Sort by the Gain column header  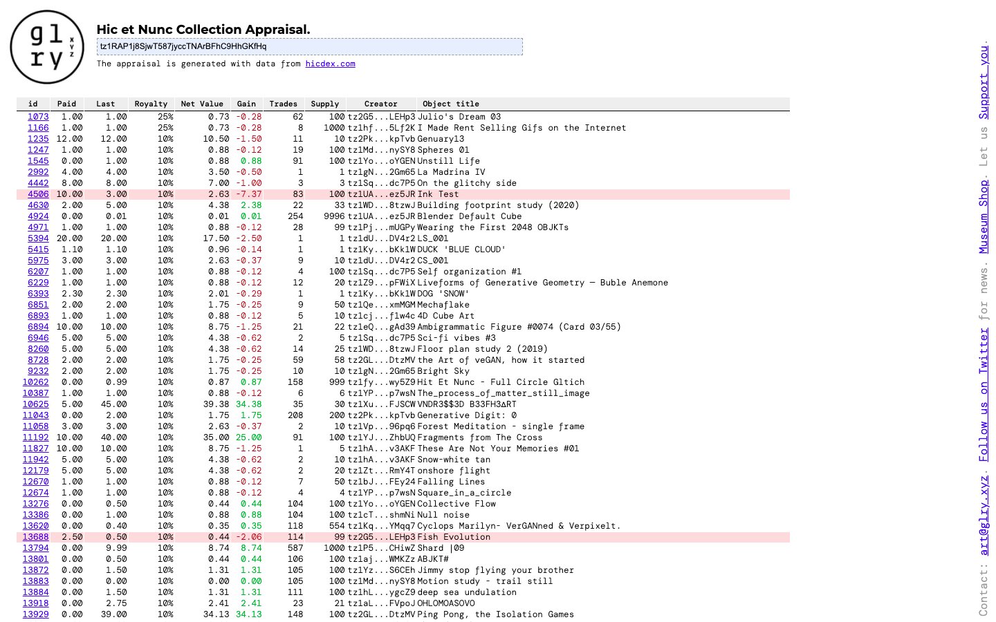[247, 104]
